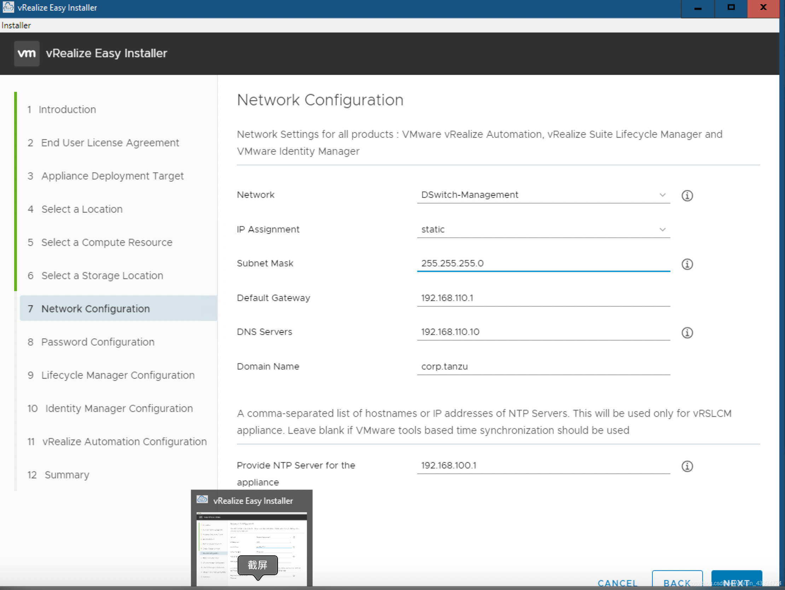Focus the Default Gateway input field

(543, 298)
